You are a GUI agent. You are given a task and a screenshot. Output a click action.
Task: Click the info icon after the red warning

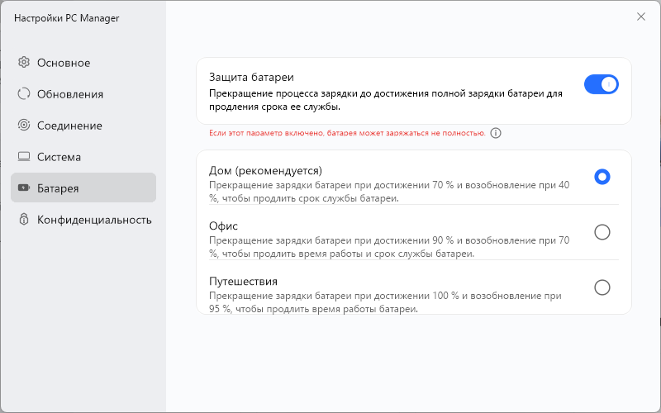point(496,133)
